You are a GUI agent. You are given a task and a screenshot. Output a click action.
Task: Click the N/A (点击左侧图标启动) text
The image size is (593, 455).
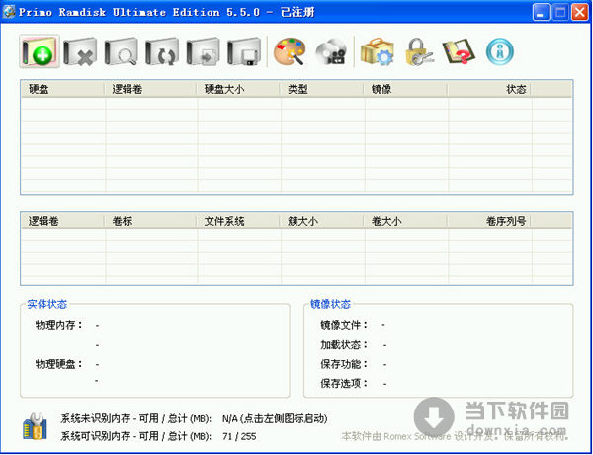[x=275, y=418]
